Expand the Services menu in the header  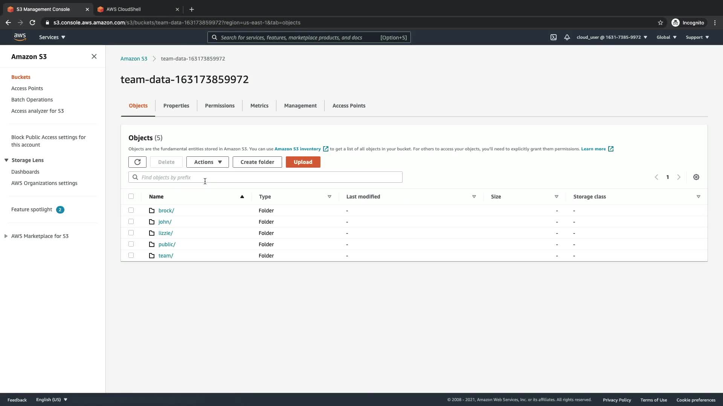click(x=52, y=37)
